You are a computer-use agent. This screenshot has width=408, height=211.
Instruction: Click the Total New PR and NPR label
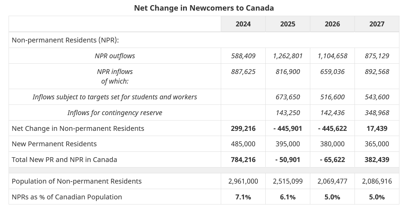(x=64, y=160)
